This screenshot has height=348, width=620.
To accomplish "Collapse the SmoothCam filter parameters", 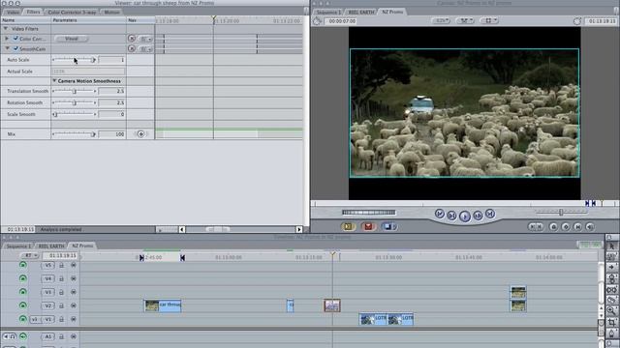I will 7,49.
